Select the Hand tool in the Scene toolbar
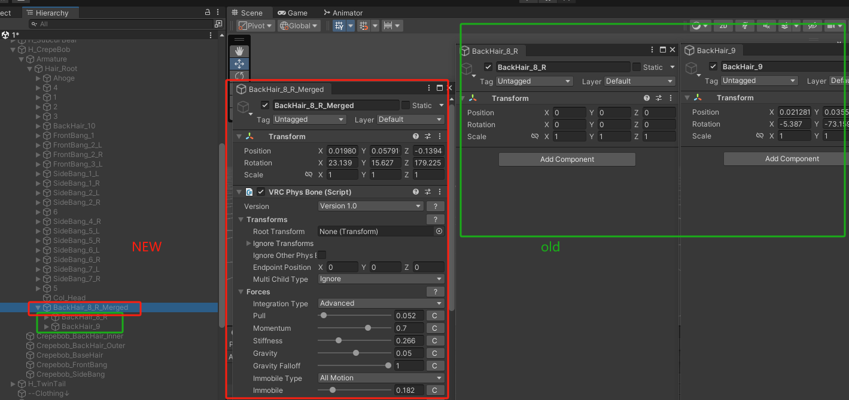The image size is (849, 400). coord(239,51)
